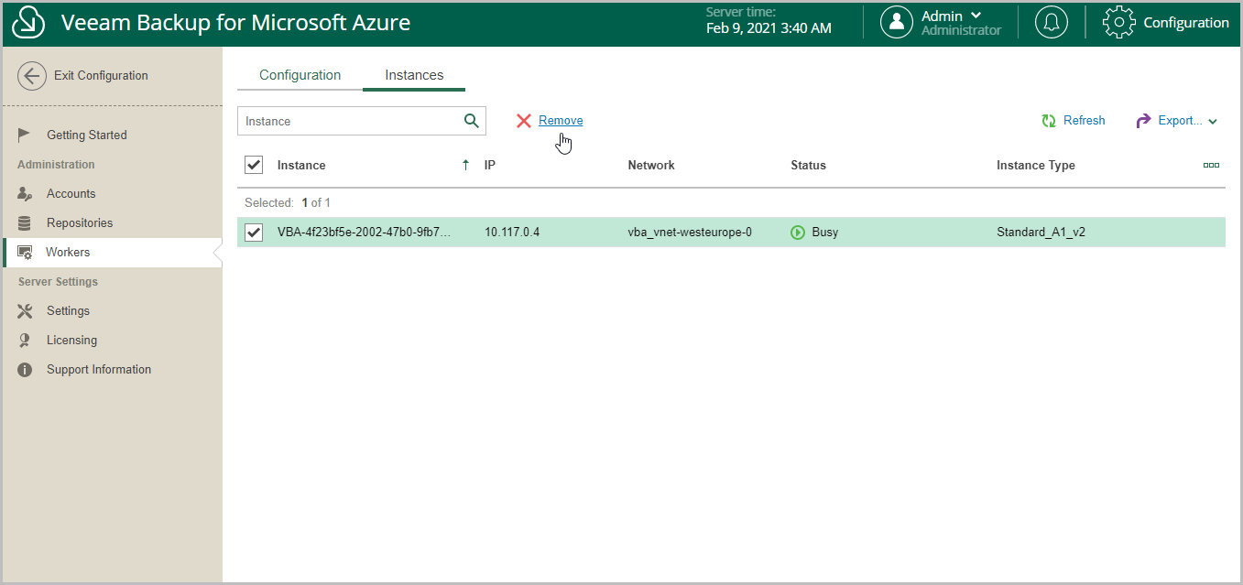Click the Getting Started flag icon
This screenshot has height=585, width=1243.
[25, 135]
